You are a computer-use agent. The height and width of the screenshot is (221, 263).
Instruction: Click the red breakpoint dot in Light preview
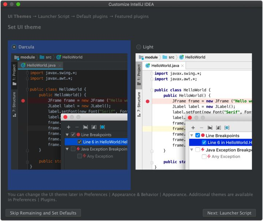[x=148, y=101]
